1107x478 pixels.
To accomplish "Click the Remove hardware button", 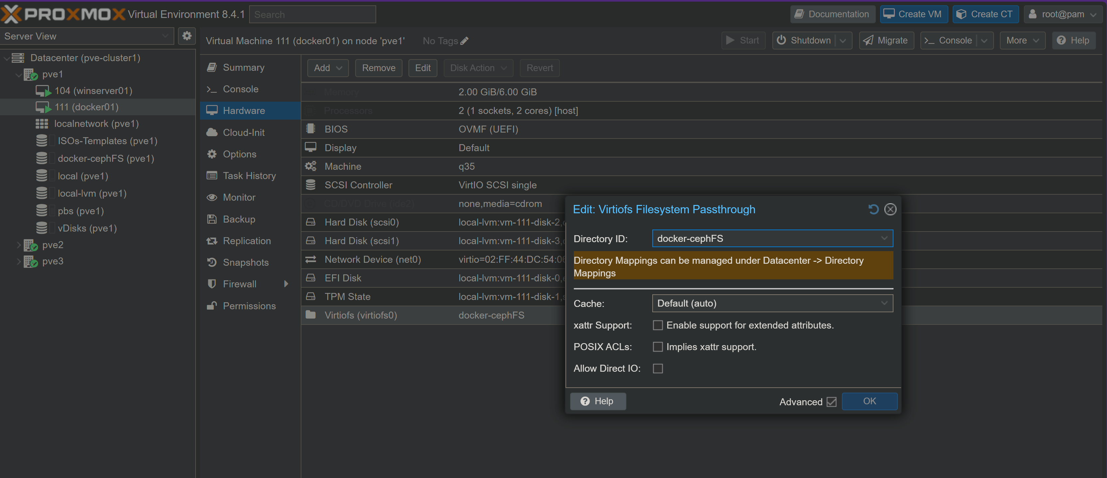I will [378, 68].
